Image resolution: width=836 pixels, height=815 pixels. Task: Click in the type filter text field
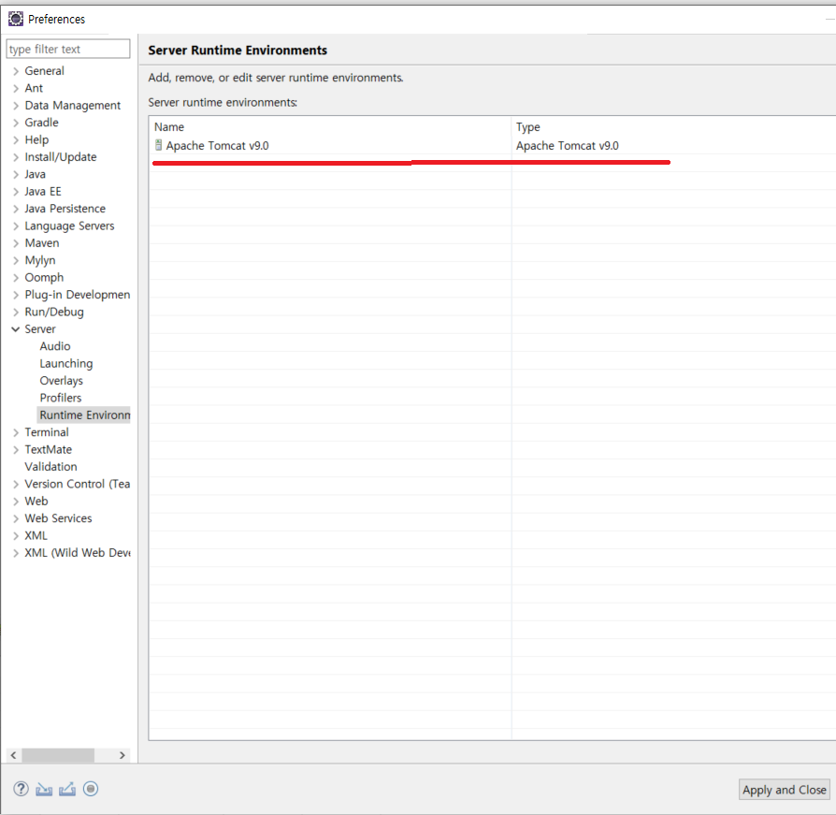pyautogui.click(x=67, y=49)
